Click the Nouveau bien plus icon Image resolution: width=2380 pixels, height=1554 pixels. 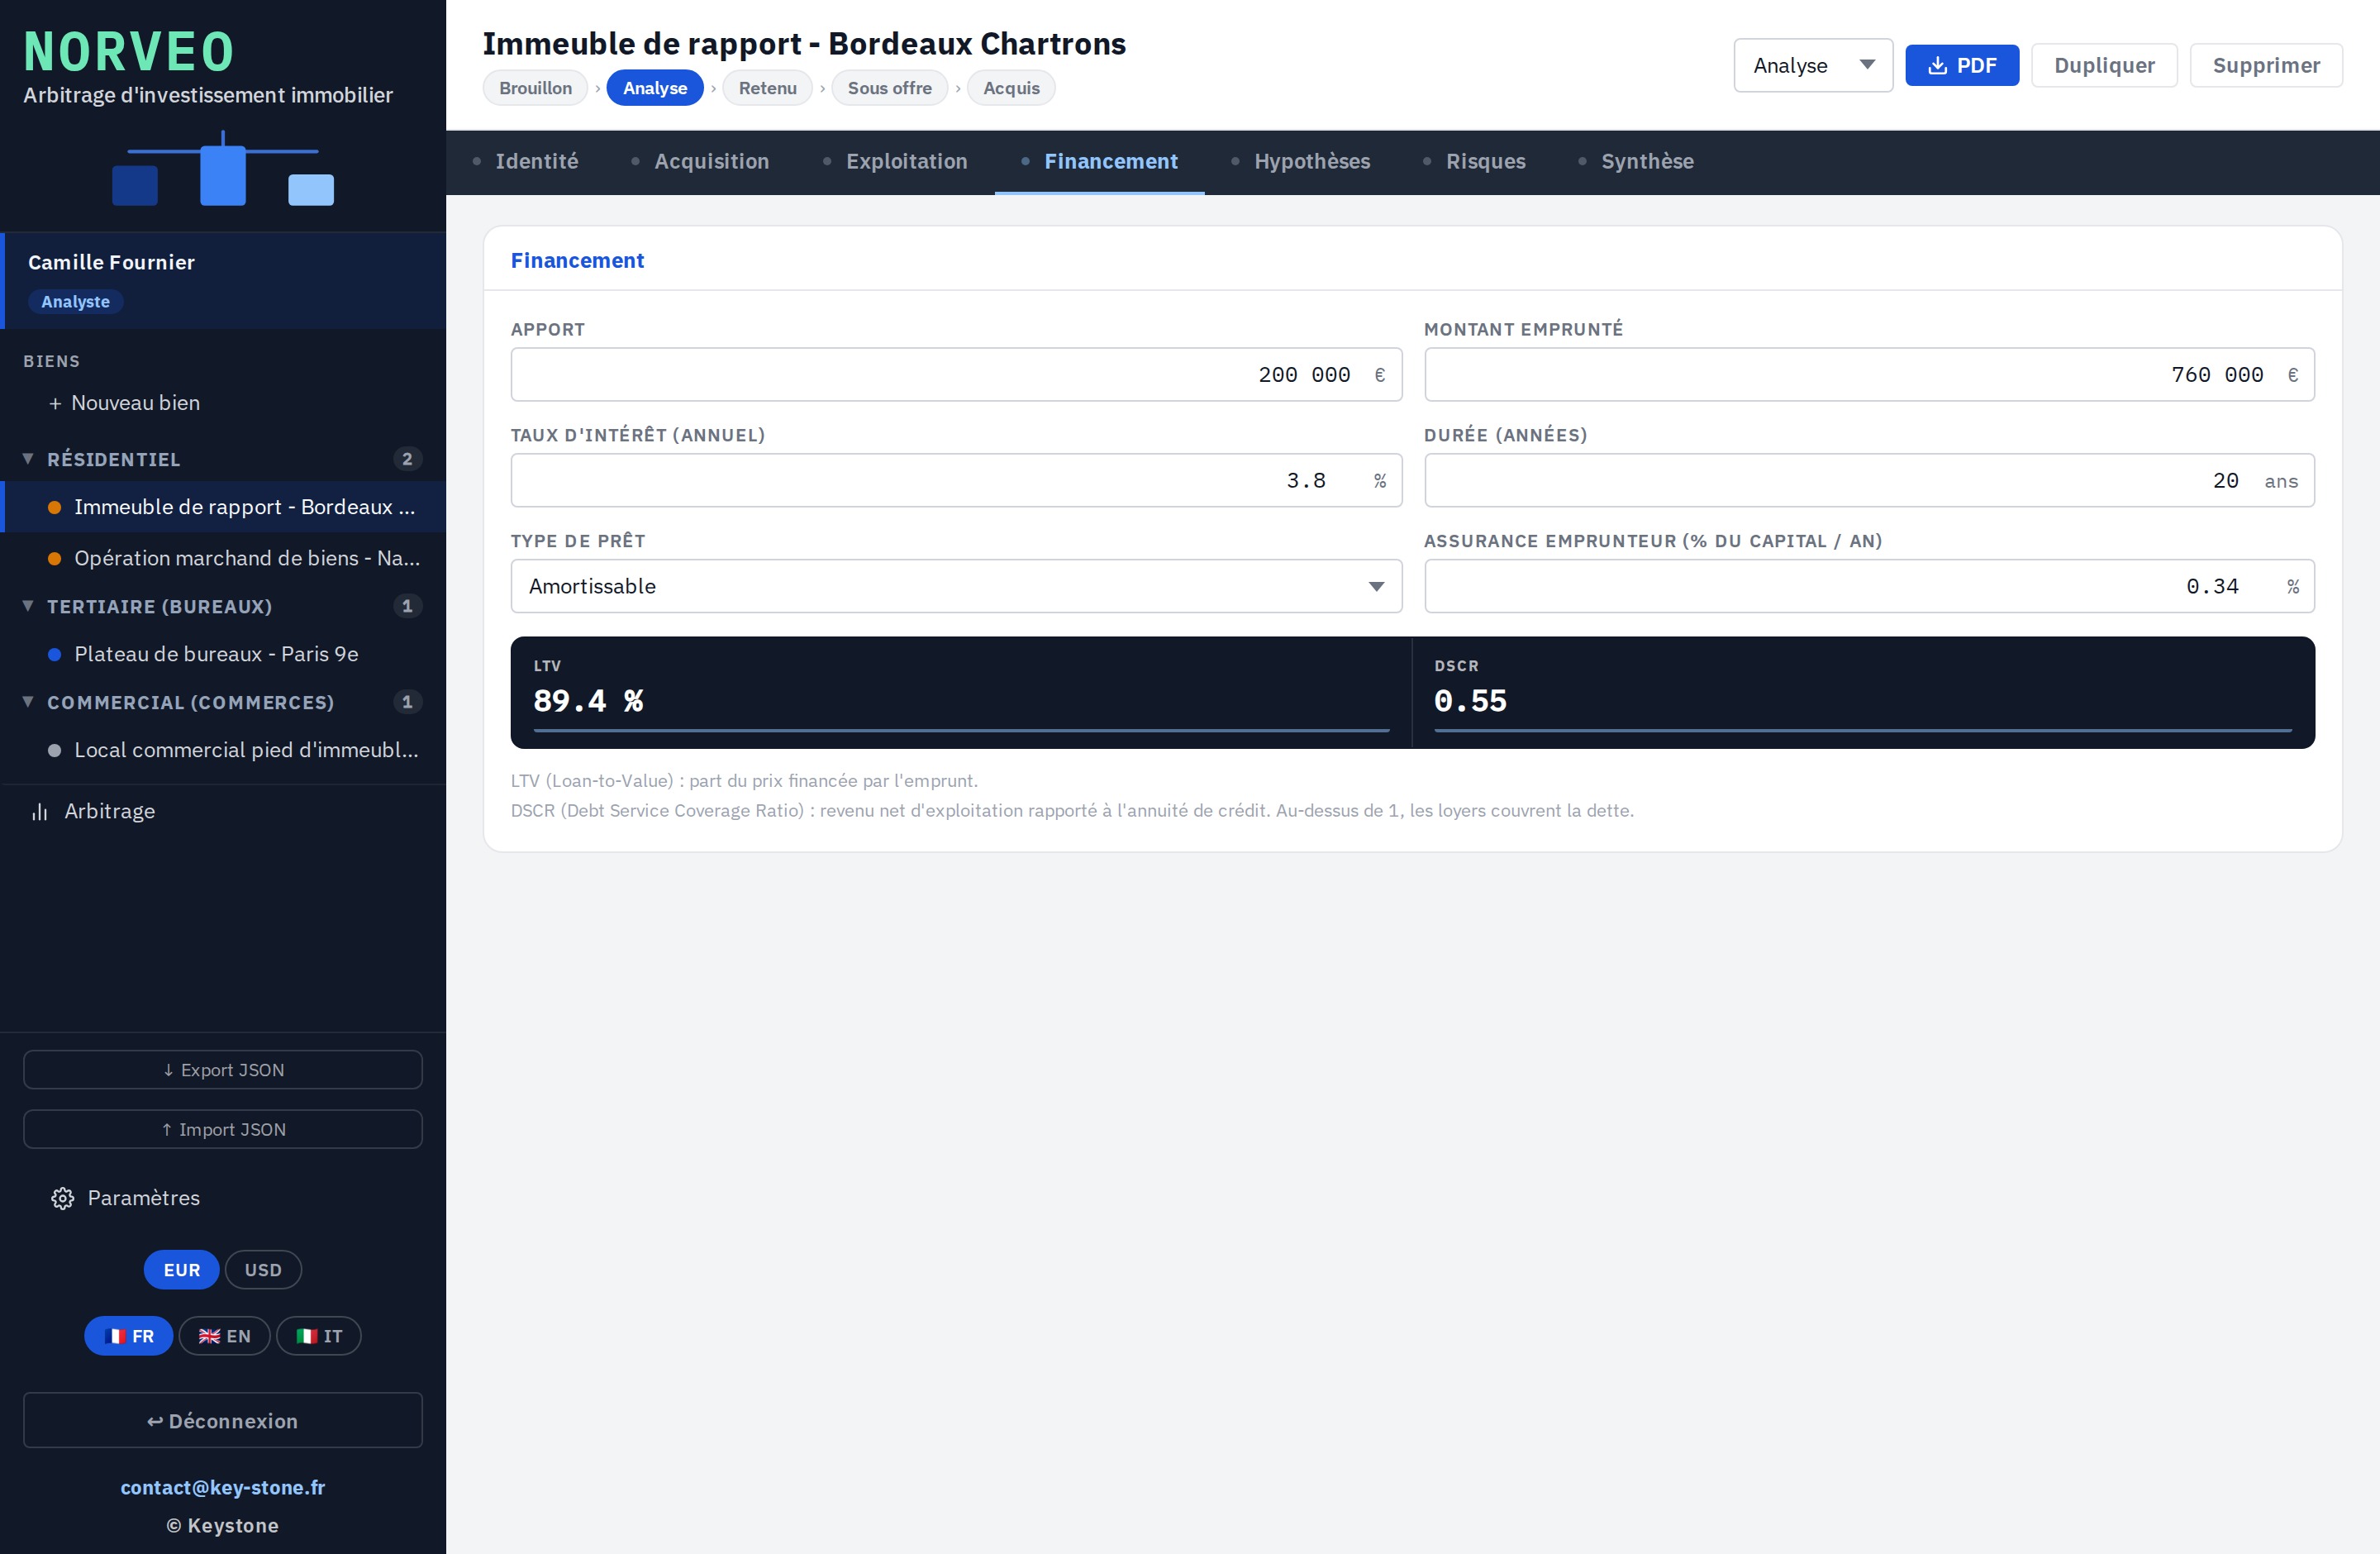[x=55, y=403]
